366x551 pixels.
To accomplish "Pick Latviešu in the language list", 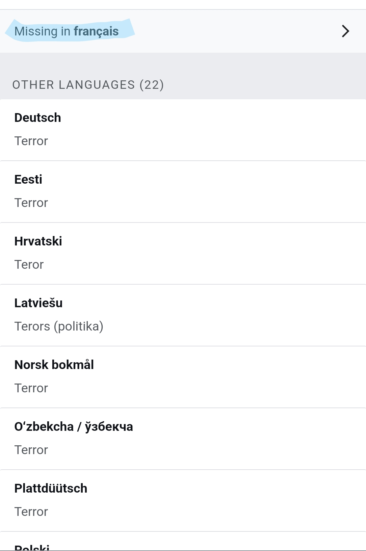I will pos(38,303).
